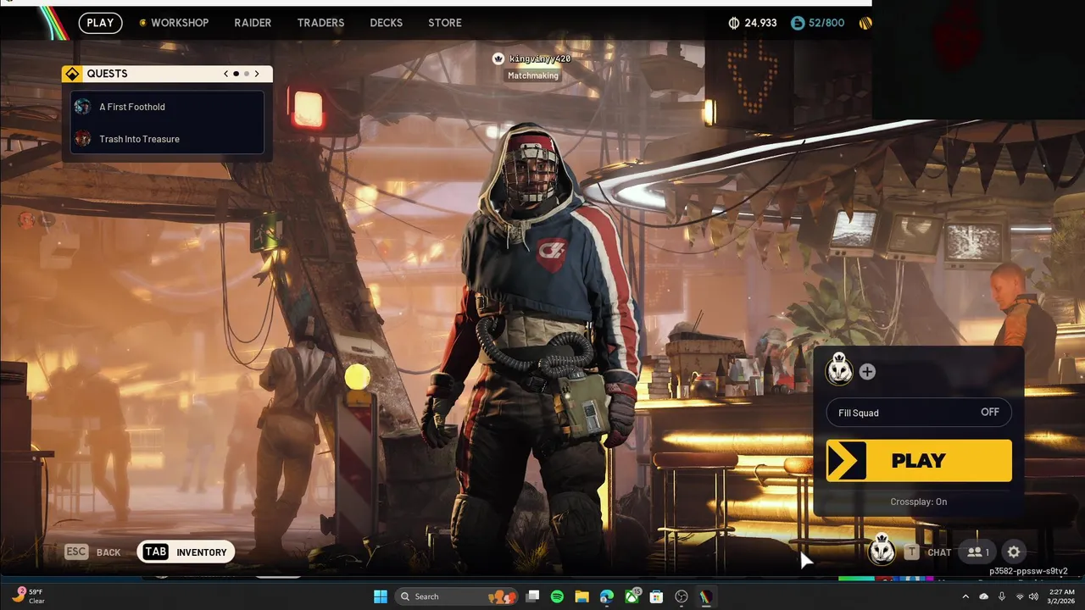Viewport: 1085px width, 610px height.
Task: Click the blue token icon beside 52/800
Action: (798, 23)
